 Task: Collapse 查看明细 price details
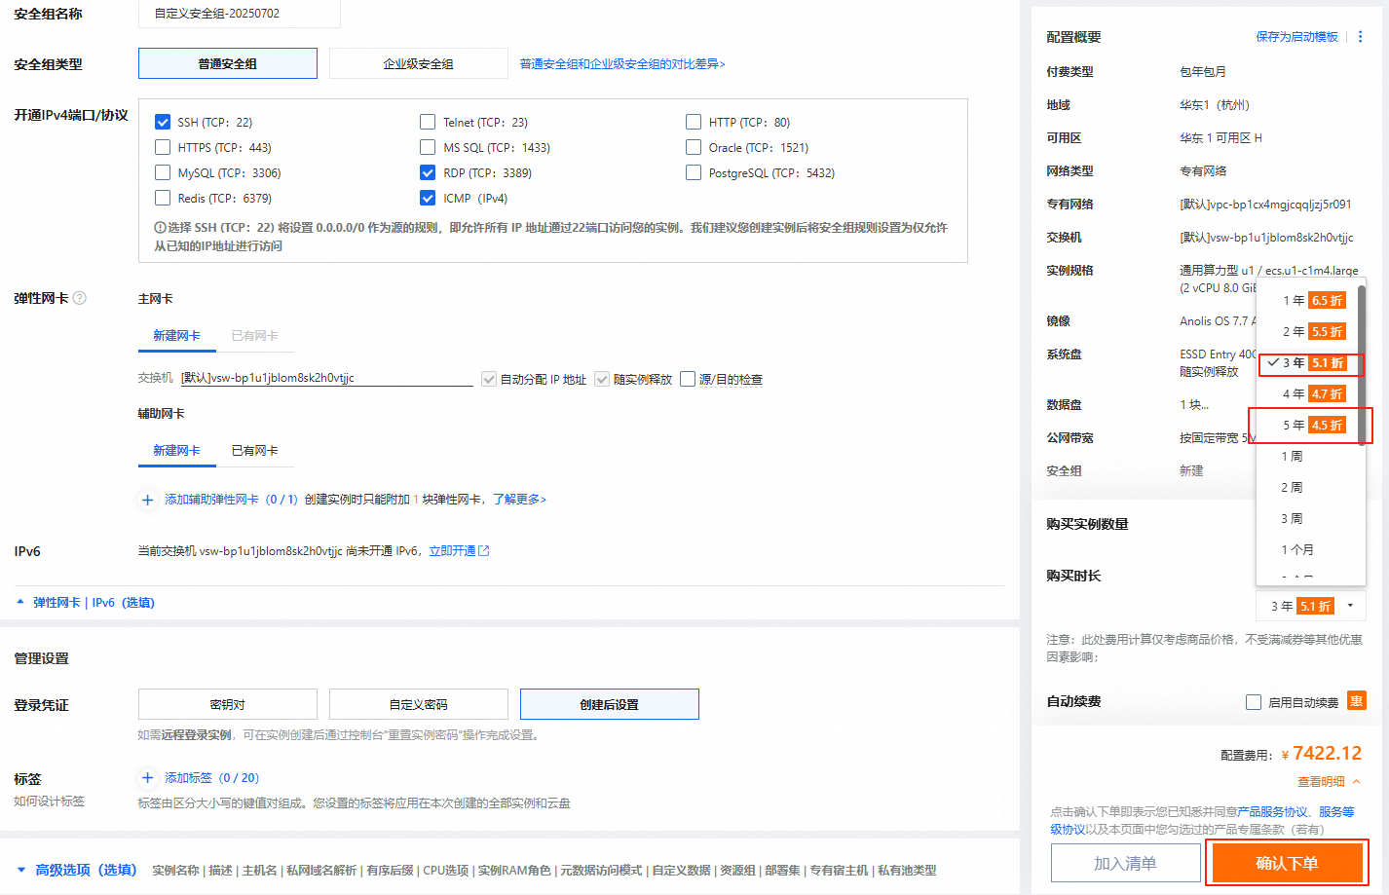(x=1329, y=782)
